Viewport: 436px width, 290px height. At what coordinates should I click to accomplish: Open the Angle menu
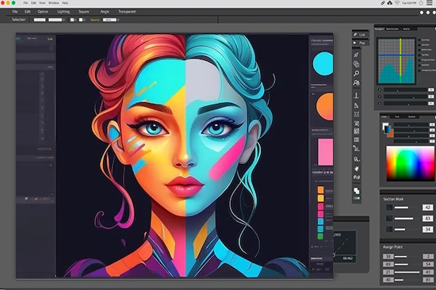(105, 12)
